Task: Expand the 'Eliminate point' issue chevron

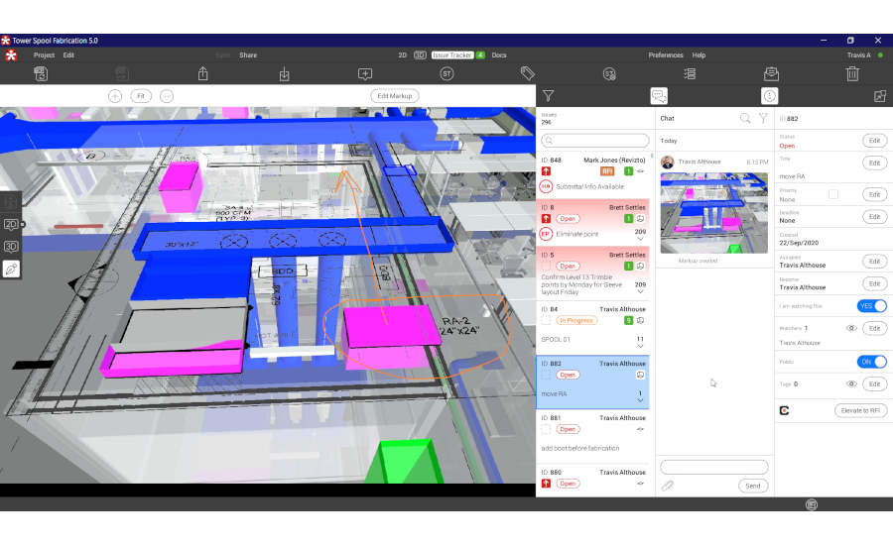Action: 640,239
